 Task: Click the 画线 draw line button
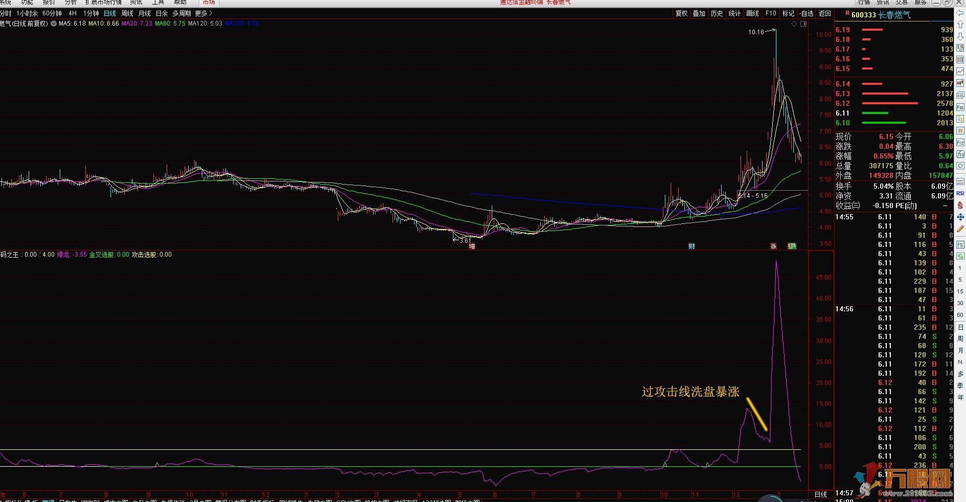753,14
